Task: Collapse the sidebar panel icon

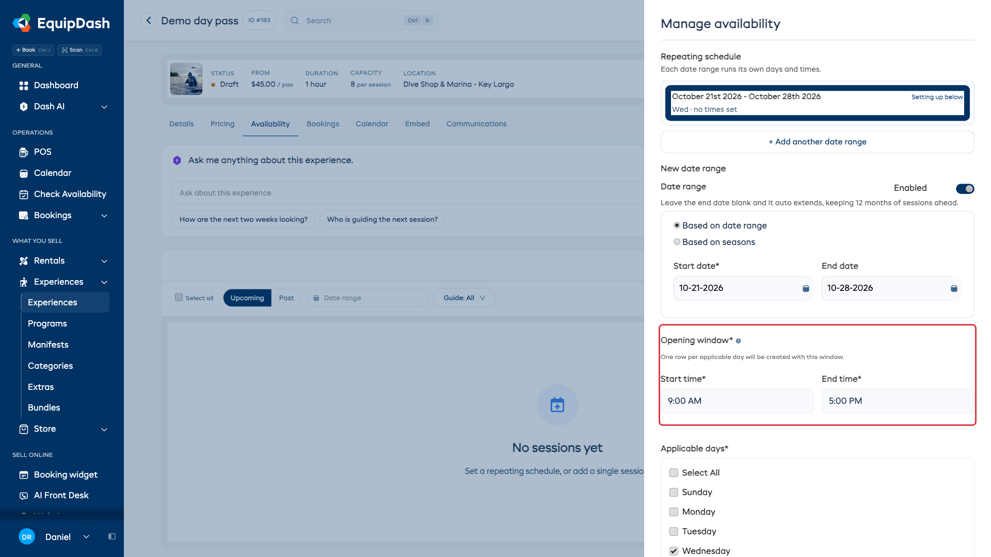Action: 112,537
